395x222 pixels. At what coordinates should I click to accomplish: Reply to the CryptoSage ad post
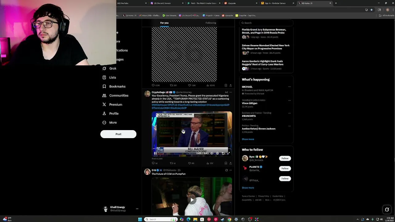[x=154, y=163]
